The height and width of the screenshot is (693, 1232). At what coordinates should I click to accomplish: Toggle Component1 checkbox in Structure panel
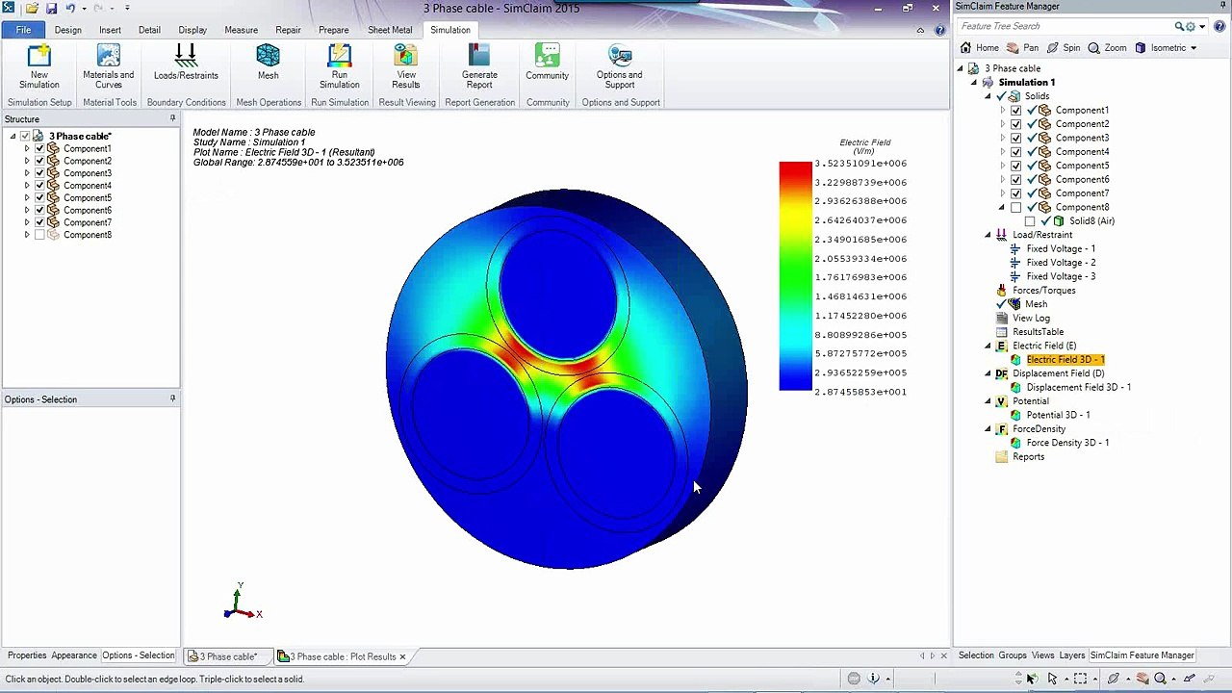click(x=39, y=149)
